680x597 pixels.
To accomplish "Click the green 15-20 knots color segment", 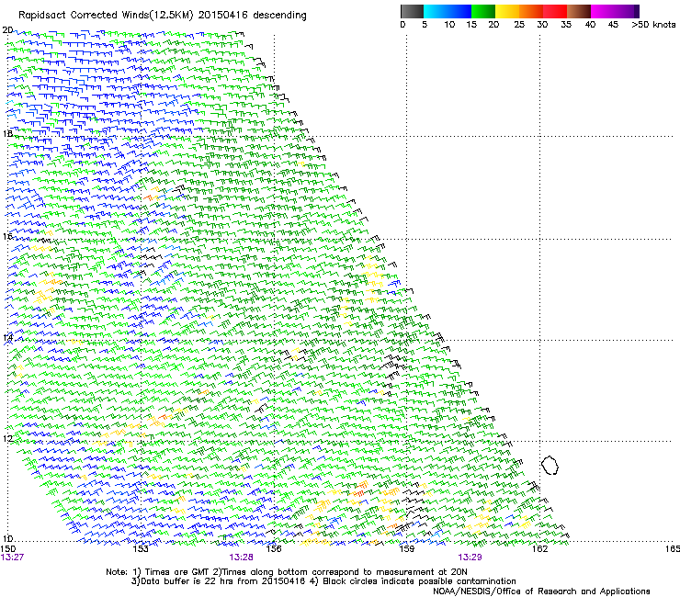I will 483,11.
